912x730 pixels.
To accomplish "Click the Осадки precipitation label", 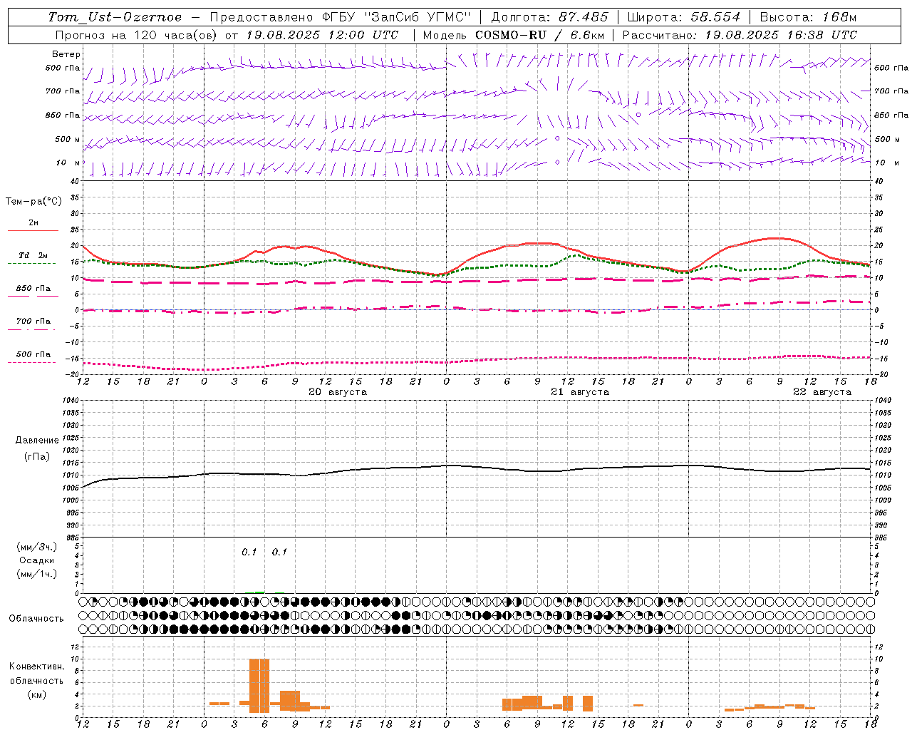I will click(x=37, y=560).
